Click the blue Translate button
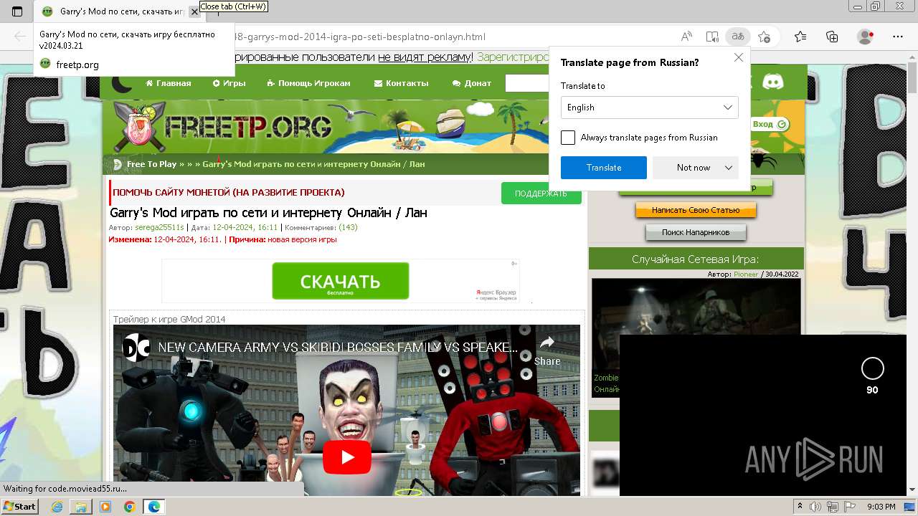The height and width of the screenshot is (516, 918). pos(604,168)
